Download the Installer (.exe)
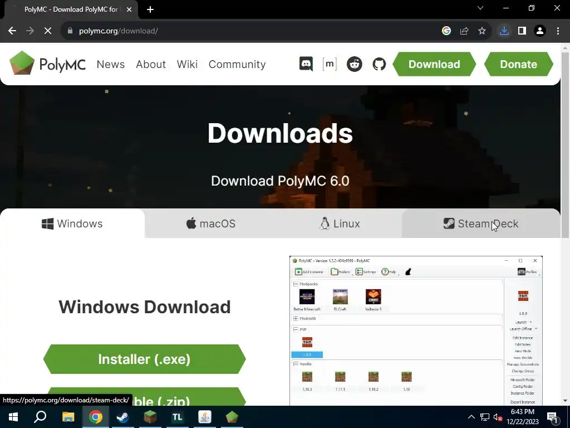Screen dimensions: 570x428 click(x=144, y=359)
